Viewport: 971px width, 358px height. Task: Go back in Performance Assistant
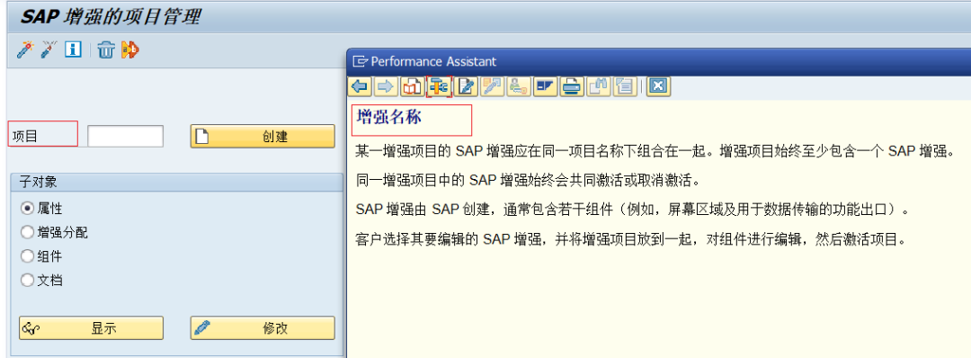point(360,86)
